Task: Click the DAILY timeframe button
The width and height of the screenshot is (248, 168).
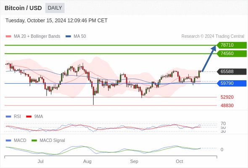Action: [55, 8]
